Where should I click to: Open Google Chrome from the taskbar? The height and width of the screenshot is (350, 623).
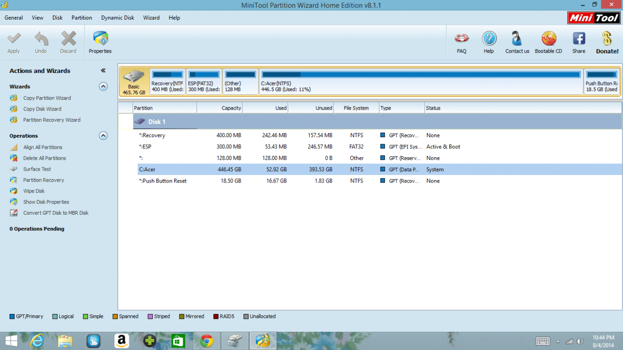point(206,341)
